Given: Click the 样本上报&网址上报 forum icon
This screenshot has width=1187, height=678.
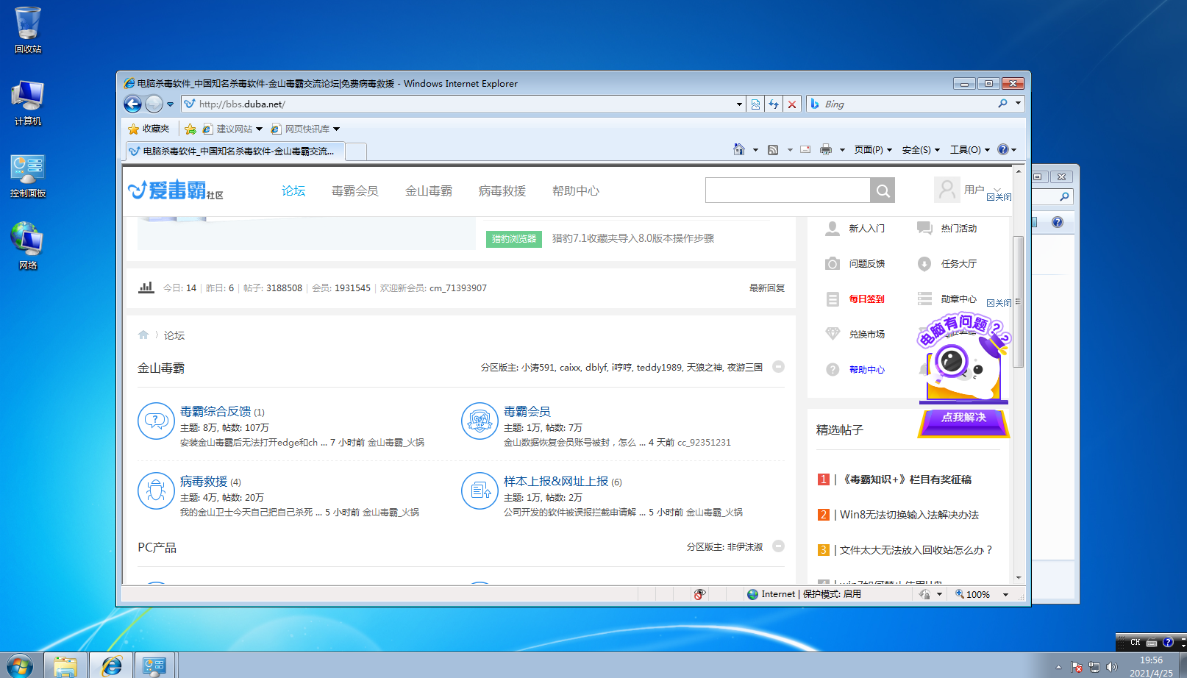Looking at the screenshot, I should click(480, 490).
